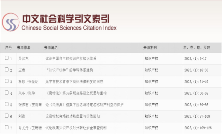Enable the checkbox for row 5
The width and height of the screenshot is (222, 134).
(x=7, y=104)
